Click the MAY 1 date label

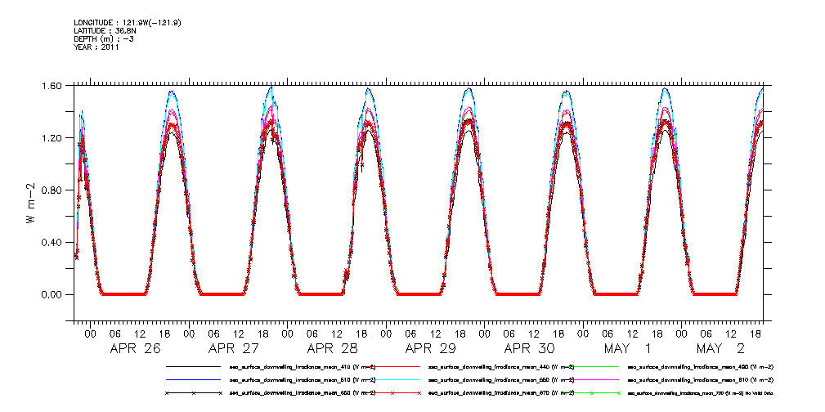pos(627,347)
